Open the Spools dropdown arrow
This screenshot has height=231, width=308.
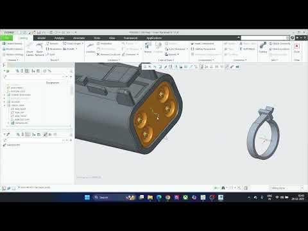178,55
